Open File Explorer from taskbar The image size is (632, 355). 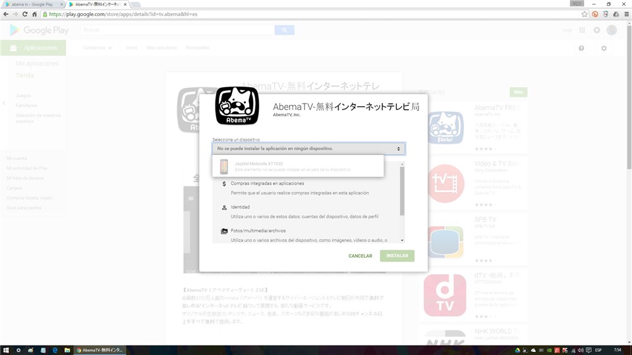(68, 350)
